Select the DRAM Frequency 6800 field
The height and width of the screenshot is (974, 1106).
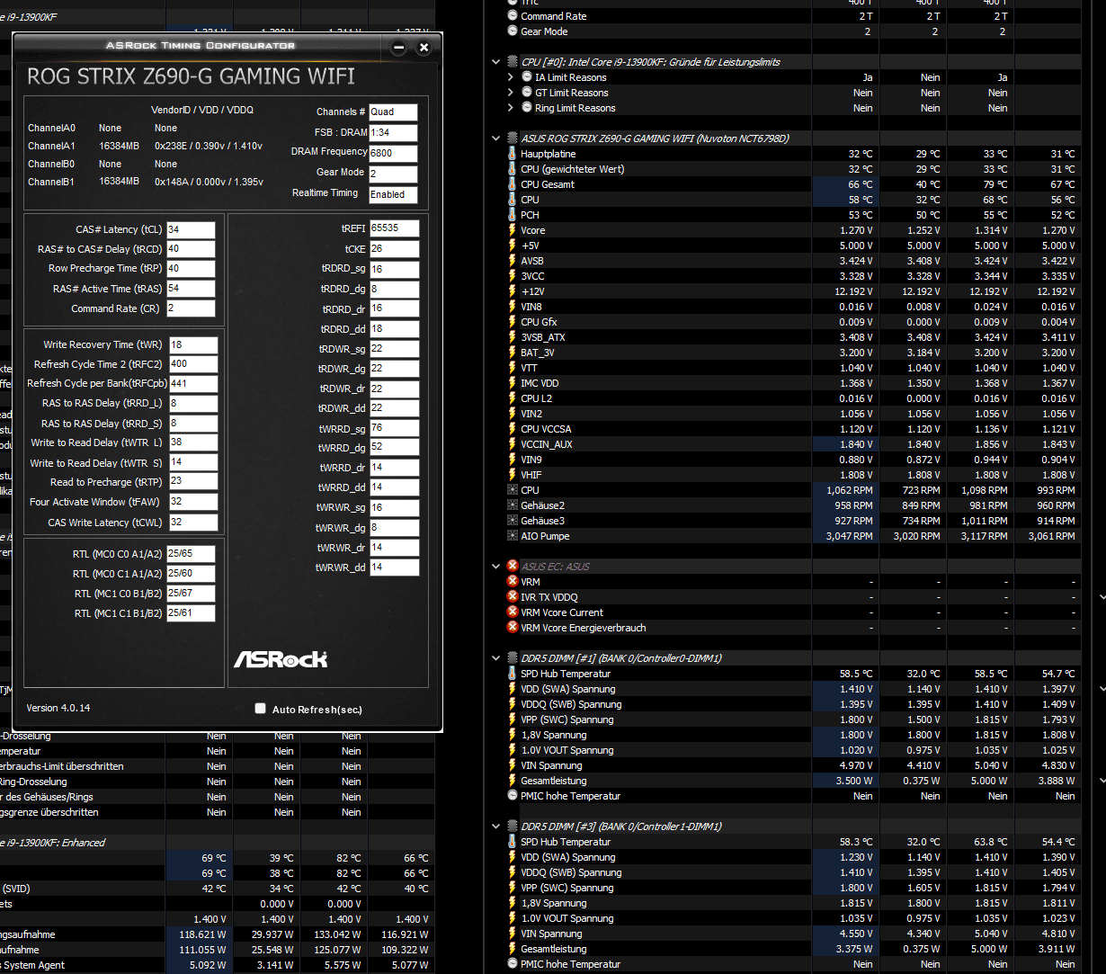[x=393, y=153]
